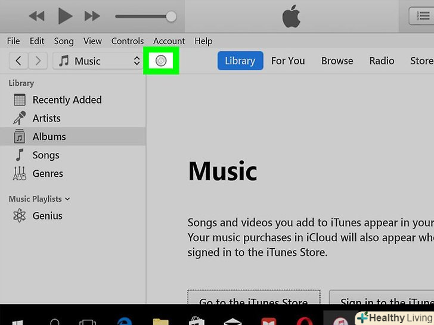Open the File menu
Viewport: 434px width, 325px height.
[x=13, y=41]
